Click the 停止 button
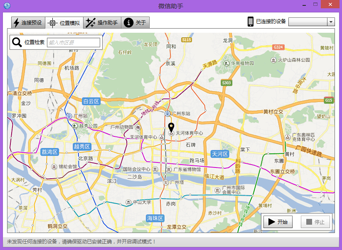The image size is (342, 250). tap(315, 222)
